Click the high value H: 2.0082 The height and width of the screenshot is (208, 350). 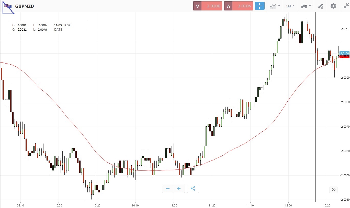[x=40, y=25]
